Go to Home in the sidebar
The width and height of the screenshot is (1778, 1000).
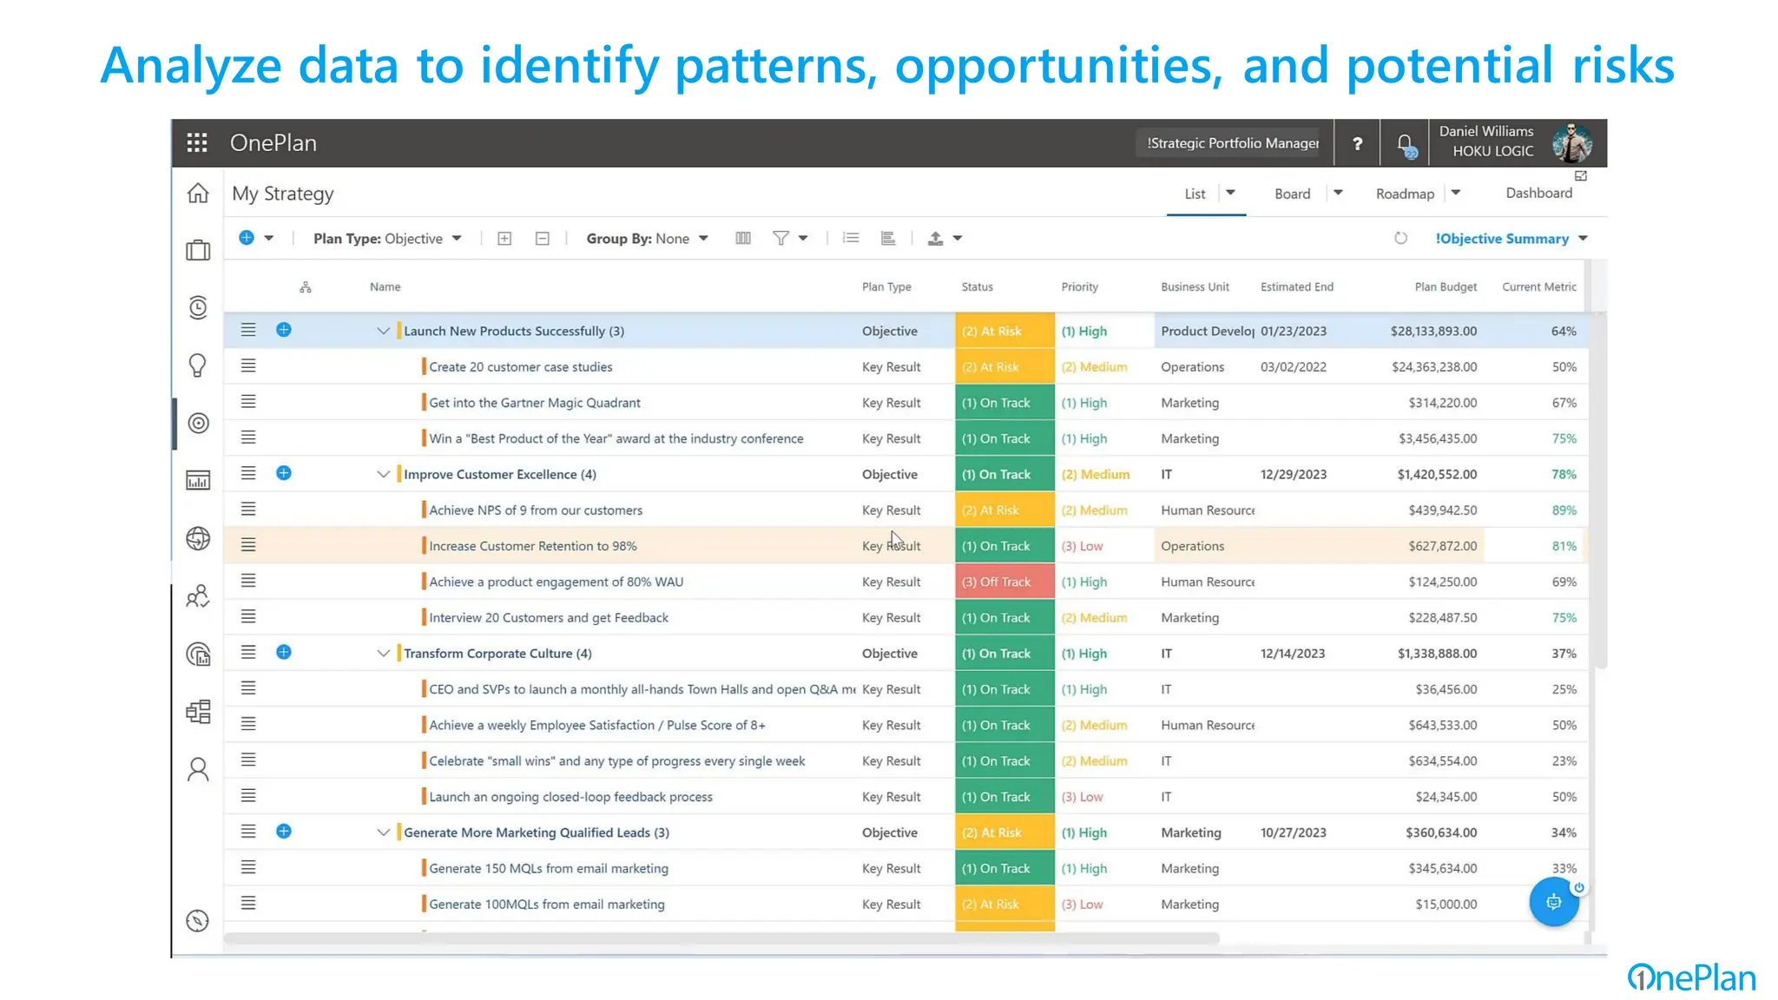tap(198, 193)
